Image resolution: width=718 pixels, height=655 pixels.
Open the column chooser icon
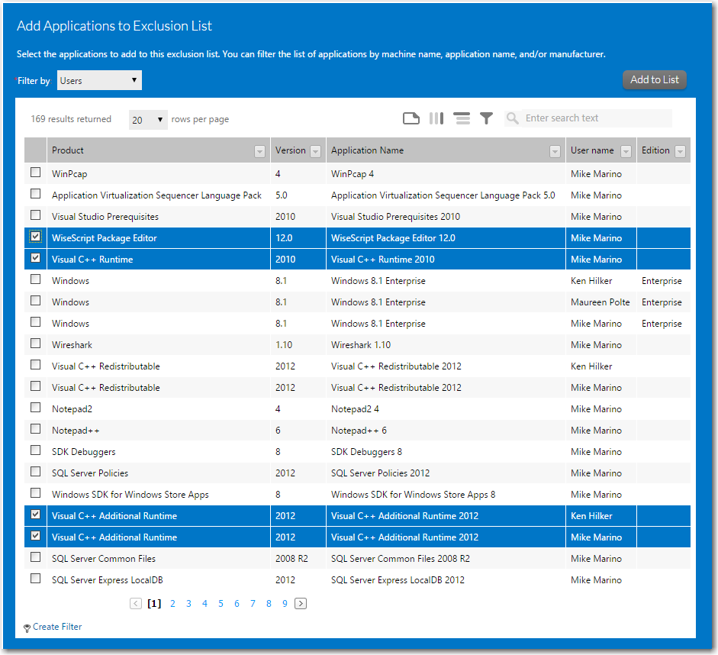436,118
